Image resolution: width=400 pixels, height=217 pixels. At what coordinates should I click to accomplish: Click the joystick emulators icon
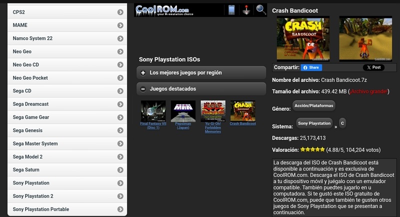(x=246, y=10)
